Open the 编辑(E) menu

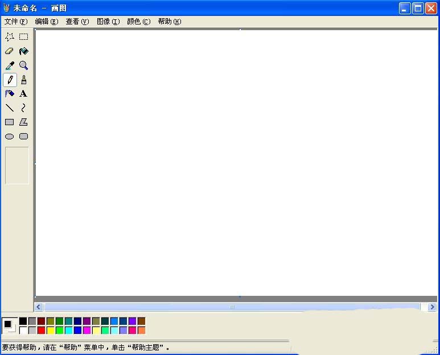47,22
